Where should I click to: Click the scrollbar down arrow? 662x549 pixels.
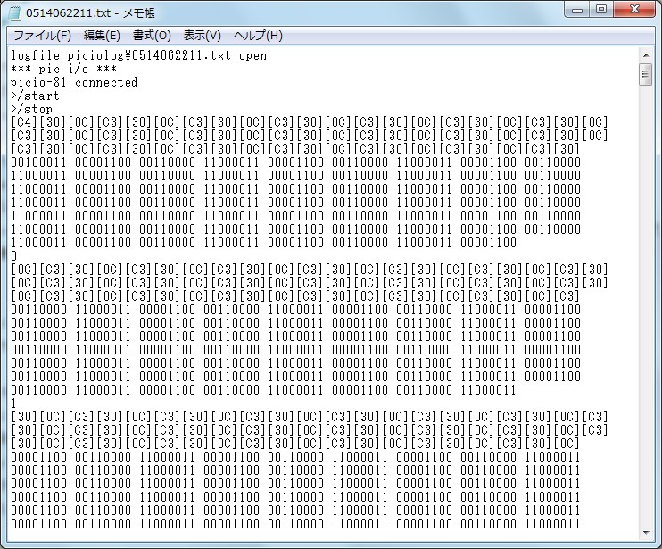(646, 533)
